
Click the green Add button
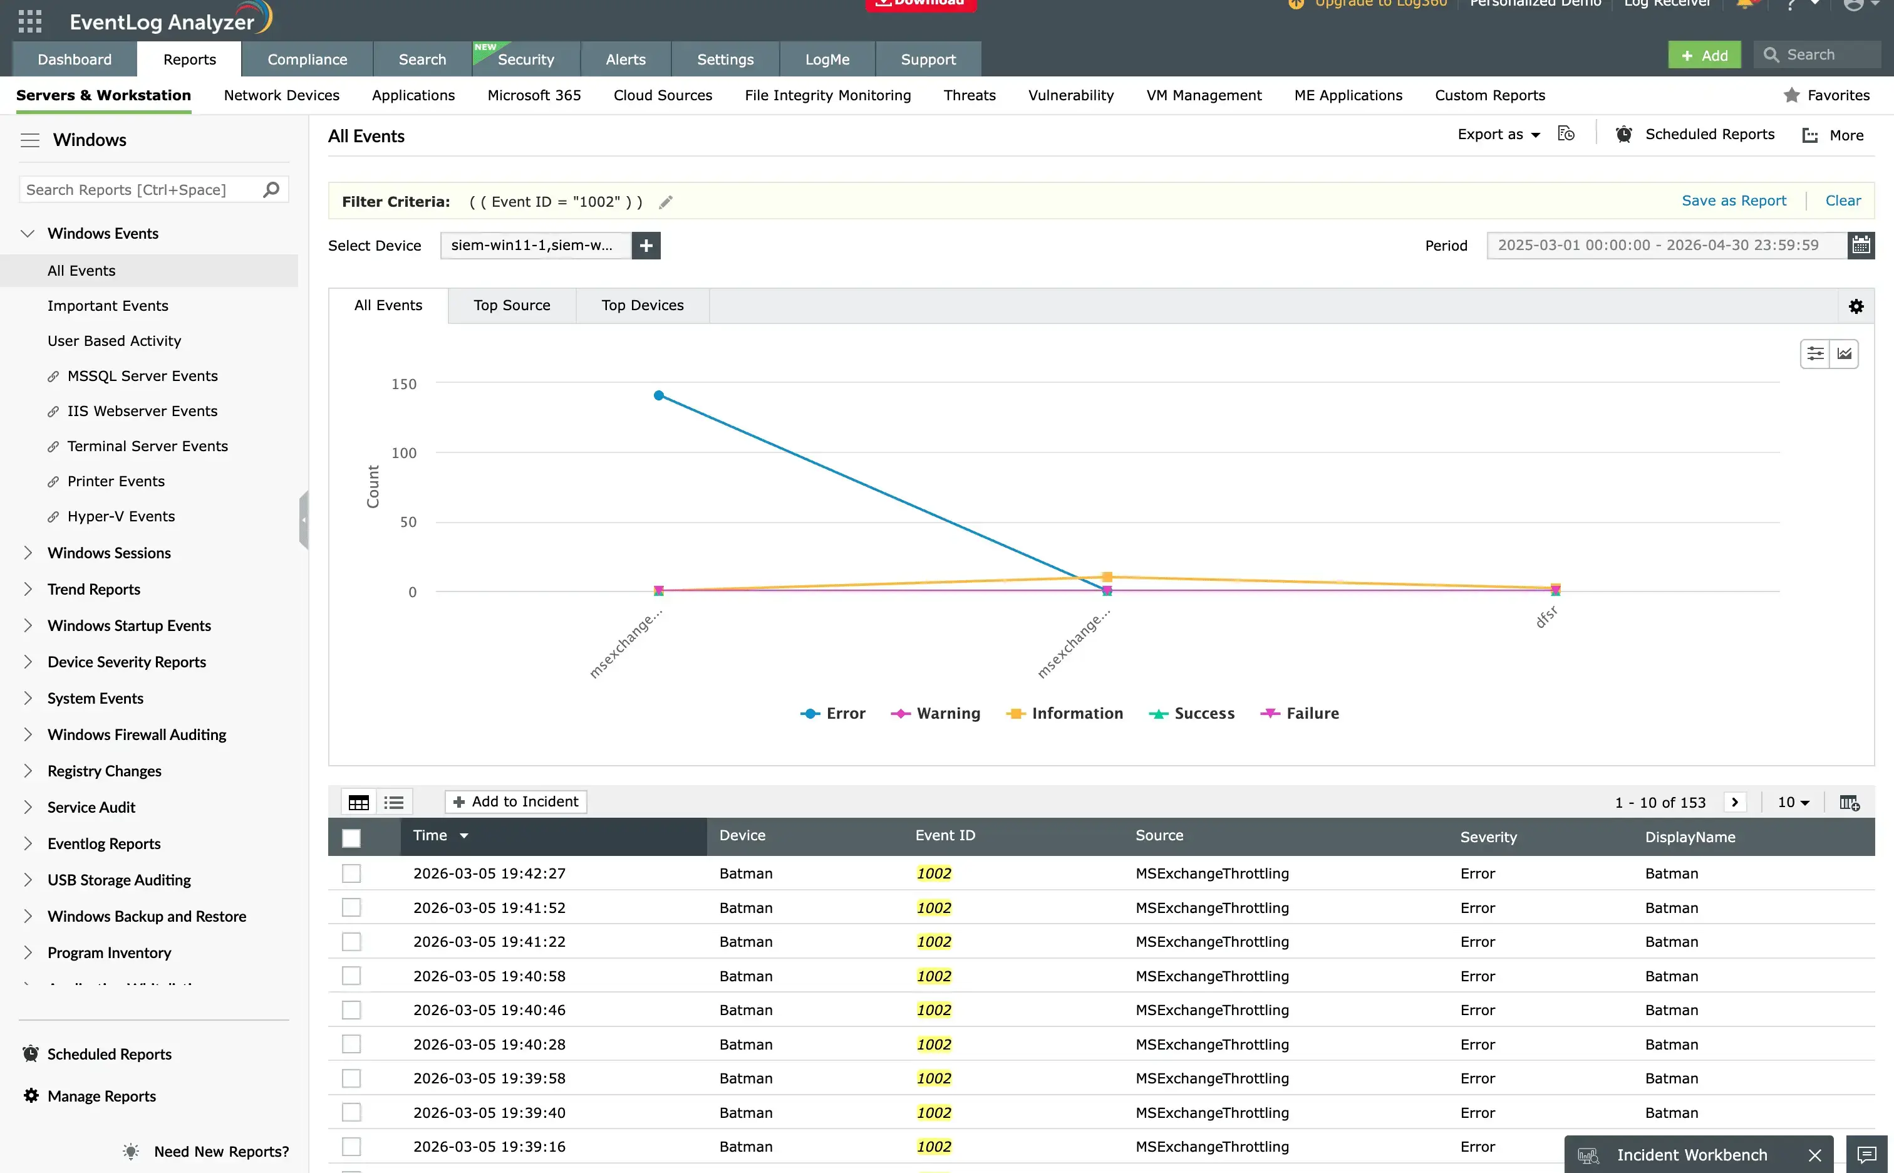[1704, 55]
